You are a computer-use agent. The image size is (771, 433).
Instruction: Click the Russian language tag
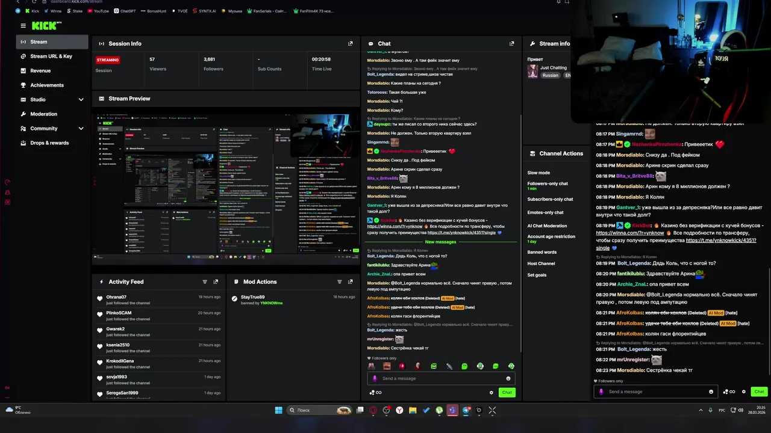click(x=550, y=75)
